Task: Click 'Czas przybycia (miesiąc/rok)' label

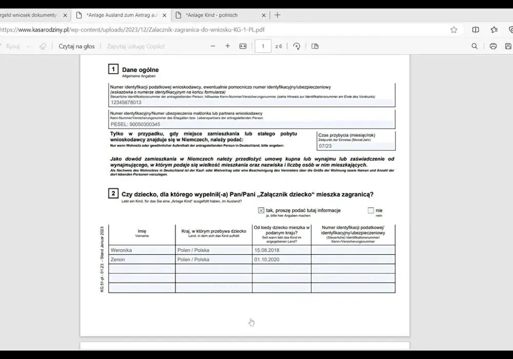Action: [347, 135]
